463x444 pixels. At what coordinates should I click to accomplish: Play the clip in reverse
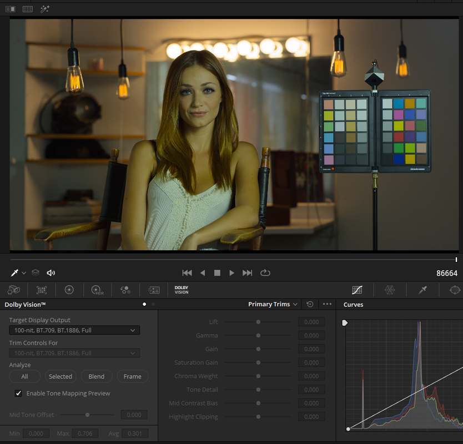point(203,273)
